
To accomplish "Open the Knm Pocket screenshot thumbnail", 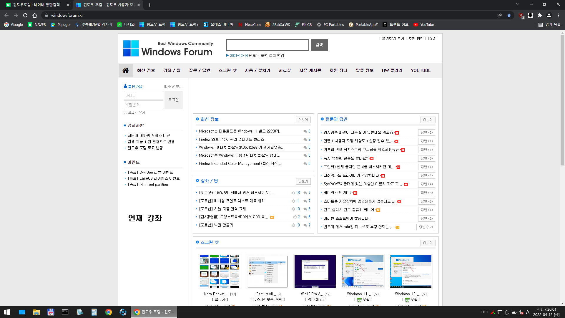I will click(x=220, y=271).
